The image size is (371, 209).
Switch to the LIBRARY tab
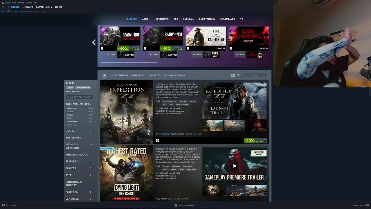tap(28, 7)
